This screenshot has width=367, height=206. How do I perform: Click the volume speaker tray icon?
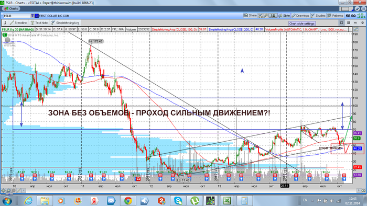[332, 201]
